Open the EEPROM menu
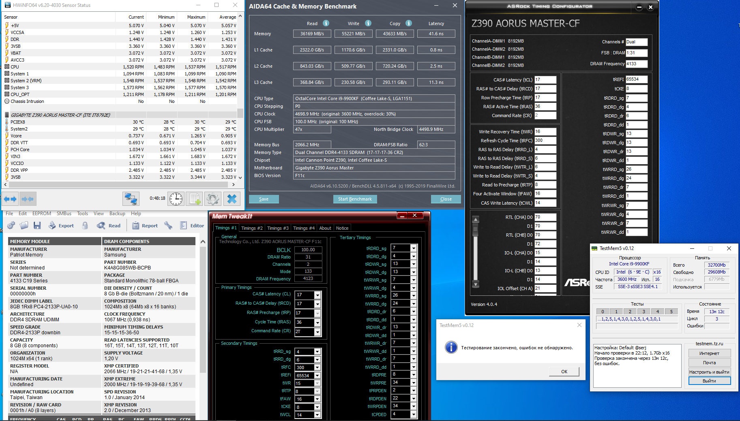Screen dimensions: 740x421 click(x=42, y=214)
